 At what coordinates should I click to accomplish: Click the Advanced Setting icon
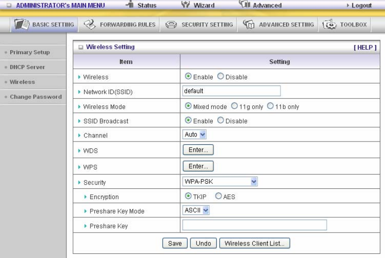click(248, 24)
